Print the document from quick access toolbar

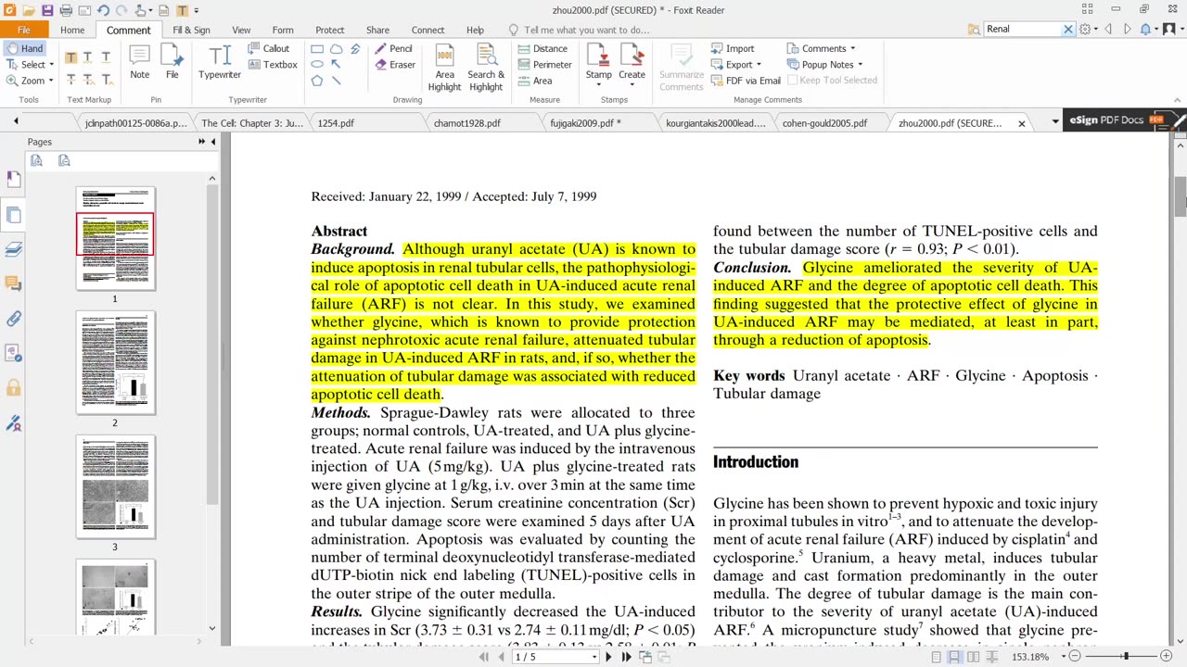pos(66,10)
